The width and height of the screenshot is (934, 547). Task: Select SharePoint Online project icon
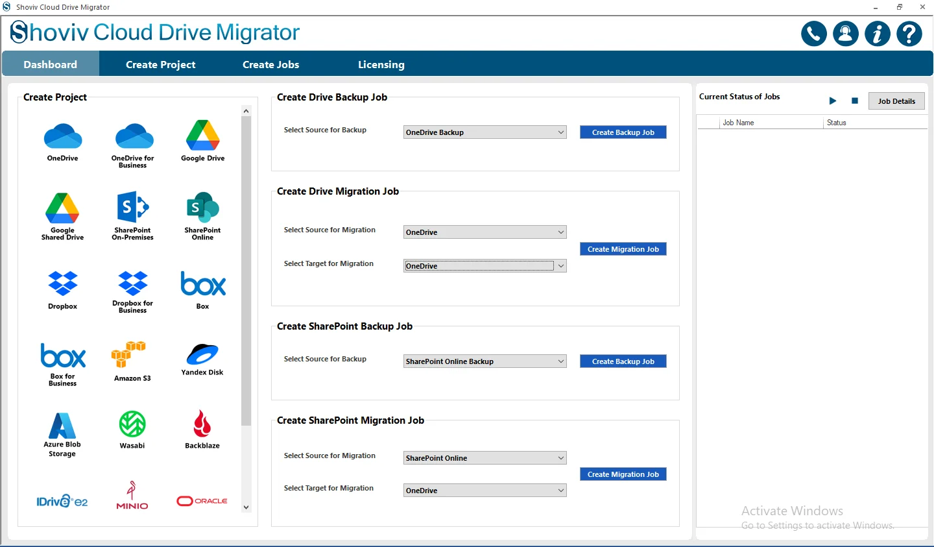(x=203, y=207)
